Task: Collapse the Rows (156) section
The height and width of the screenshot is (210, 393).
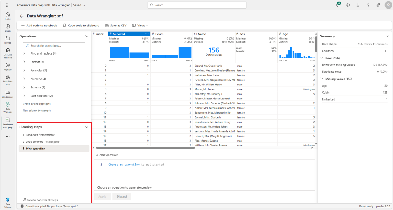Action: point(322,58)
